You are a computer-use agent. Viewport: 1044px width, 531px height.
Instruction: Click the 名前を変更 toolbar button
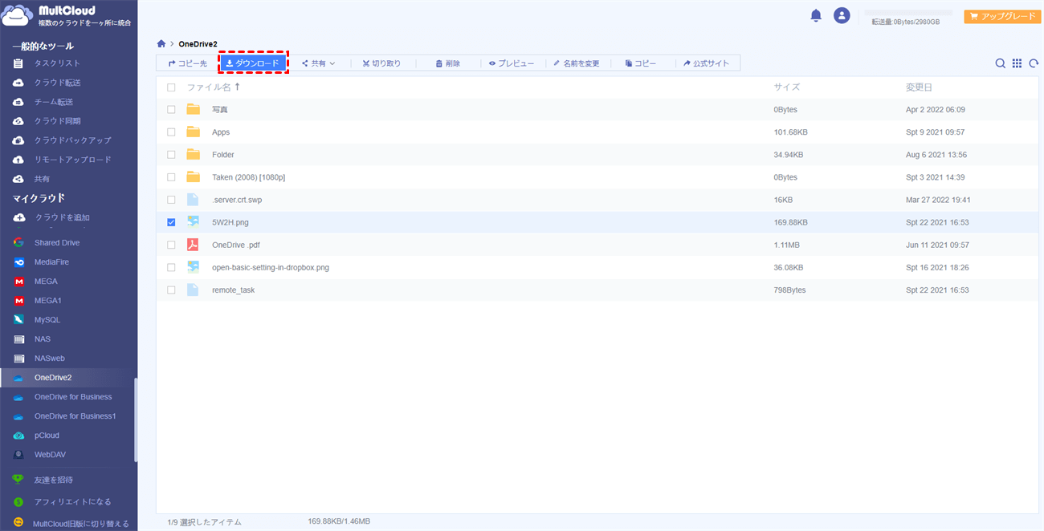coord(577,63)
